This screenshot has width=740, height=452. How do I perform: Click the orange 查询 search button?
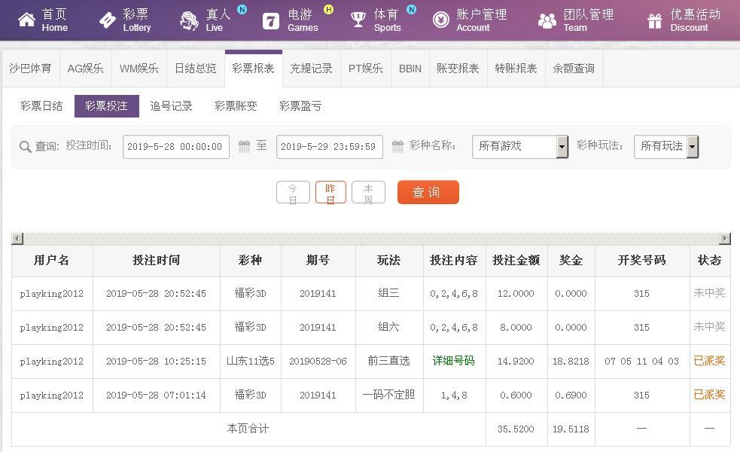click(x=428, y=192)
